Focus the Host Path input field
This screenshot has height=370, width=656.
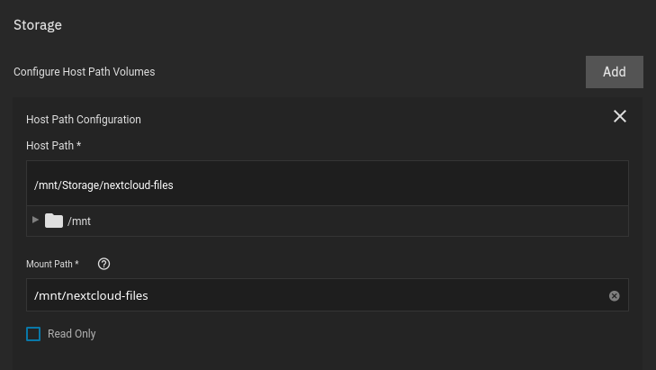pyautogui.click(x=328, y=184)
